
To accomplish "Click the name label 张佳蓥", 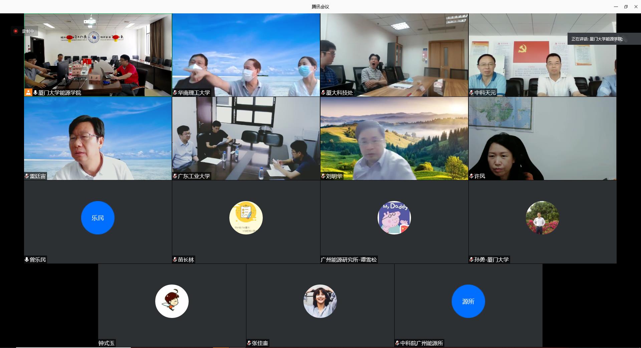I will [260, 343].
